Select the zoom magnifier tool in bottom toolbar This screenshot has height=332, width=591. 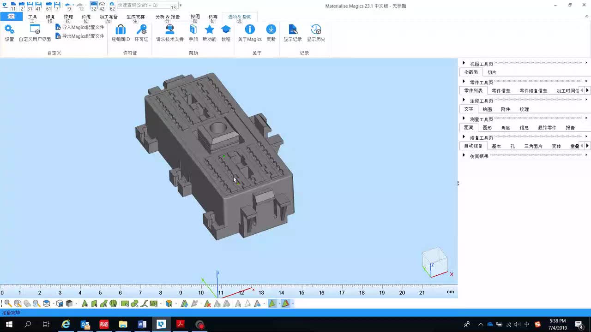click(x=8, y=303)
